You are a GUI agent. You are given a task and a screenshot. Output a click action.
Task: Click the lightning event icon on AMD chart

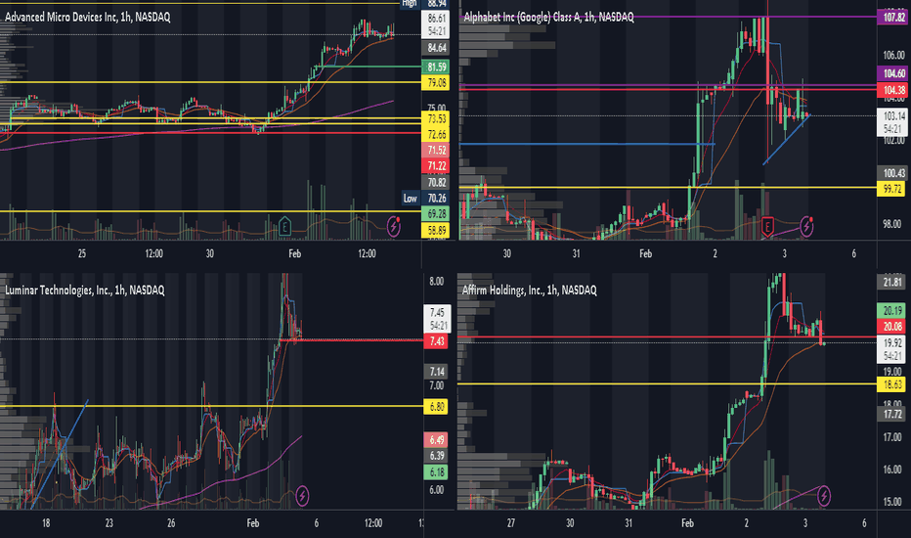click(x=394, y=226)
